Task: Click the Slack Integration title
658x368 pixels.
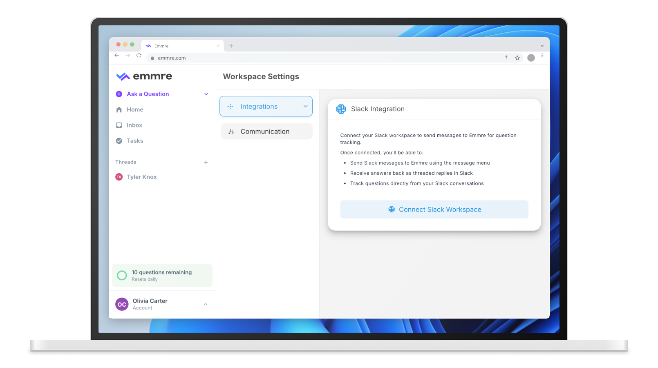Action: (378, 109)
